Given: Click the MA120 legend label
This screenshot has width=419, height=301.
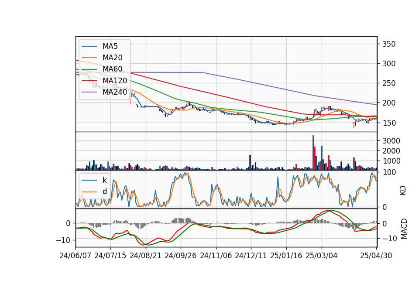Looking at the screenshot, I should pos(115,80).
